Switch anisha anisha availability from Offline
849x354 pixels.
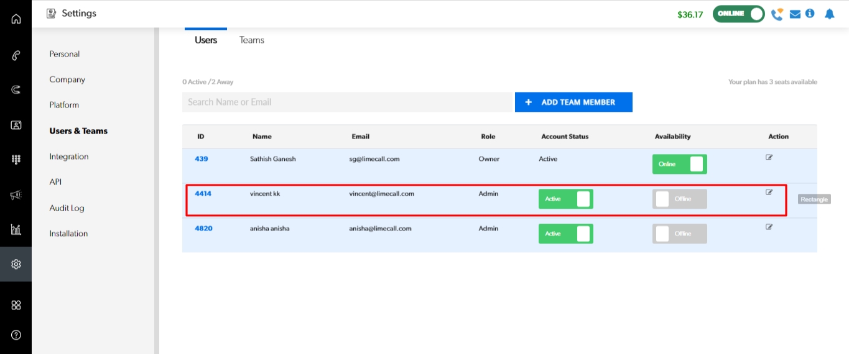point(679,234)
